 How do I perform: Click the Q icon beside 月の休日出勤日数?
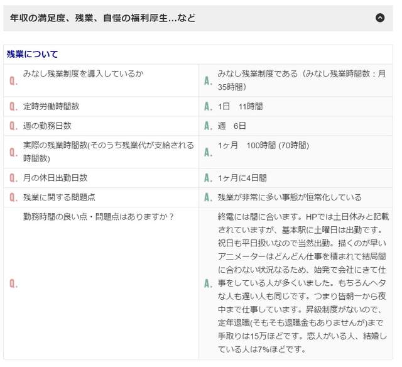click(x=13, y=178)
